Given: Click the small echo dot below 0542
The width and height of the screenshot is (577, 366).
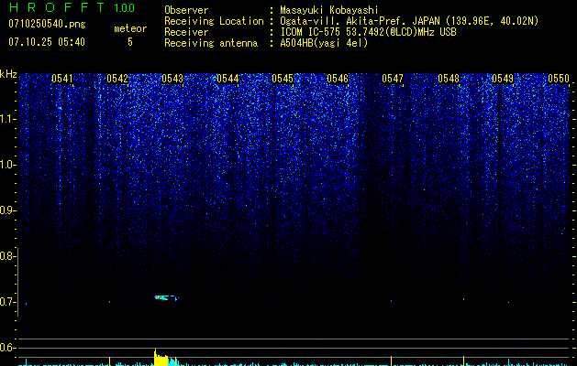Looking at the screenshot, I should (x=110, y=302).
